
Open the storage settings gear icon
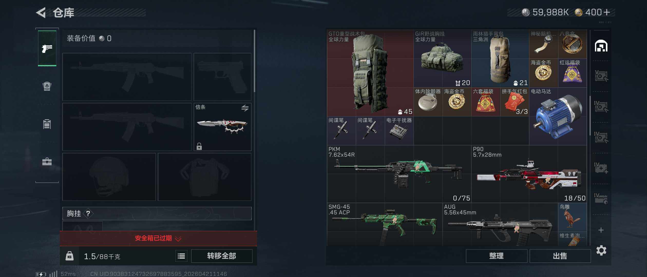[601, 250]
